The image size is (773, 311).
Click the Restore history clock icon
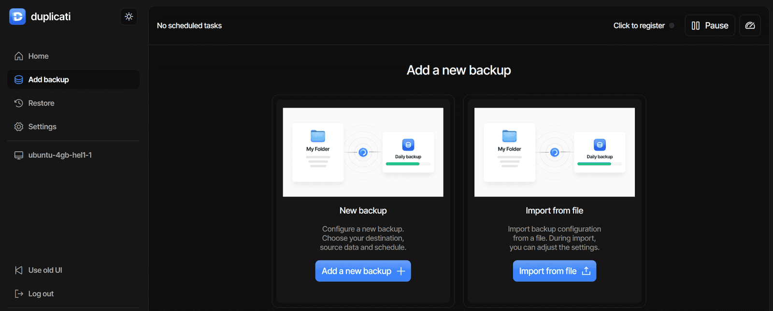[19, 103]
